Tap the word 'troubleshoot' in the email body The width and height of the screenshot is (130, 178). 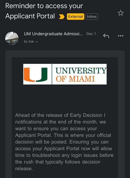[46, 155]
